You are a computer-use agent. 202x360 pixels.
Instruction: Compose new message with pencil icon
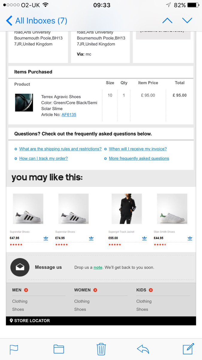[x=189, y=349]
